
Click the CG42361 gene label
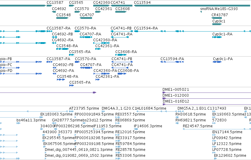104,9
